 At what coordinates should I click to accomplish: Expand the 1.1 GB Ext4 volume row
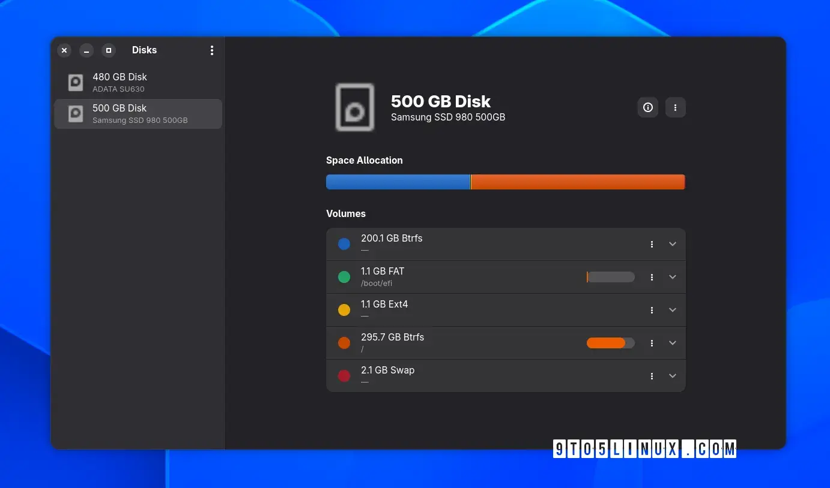point(673,310)
